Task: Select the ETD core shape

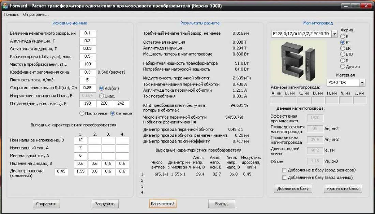Action: click(x=343, y=54)
